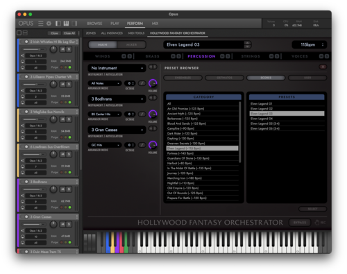The height and width of the screenshot is (274, 347).
Task: Solo the WagTuba Sus Nomvib instrument
Action: click(69, 119)
